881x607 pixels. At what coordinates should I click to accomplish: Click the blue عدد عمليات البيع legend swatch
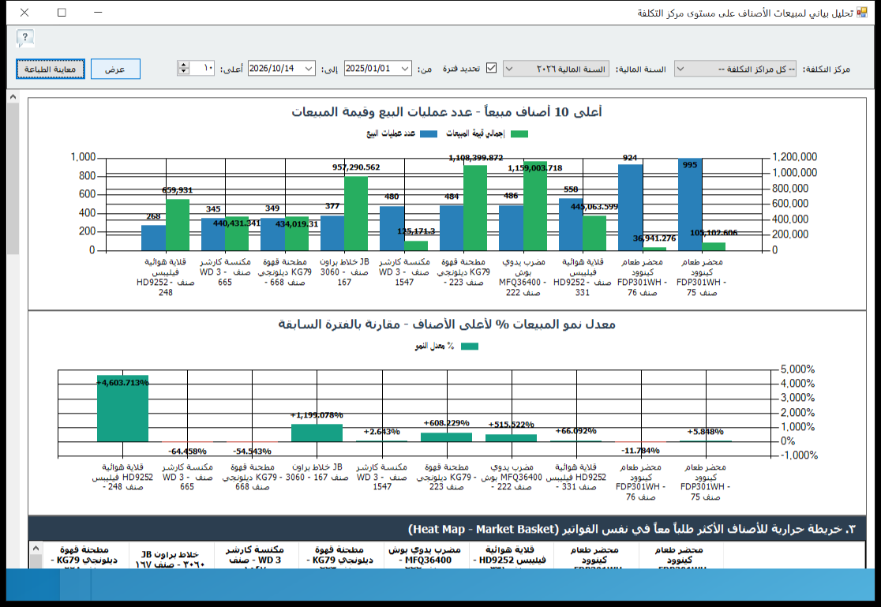(429, 133)
